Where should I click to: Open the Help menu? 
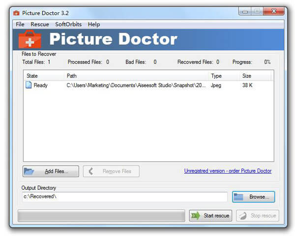pyautogui.click(x=94, y=24)
